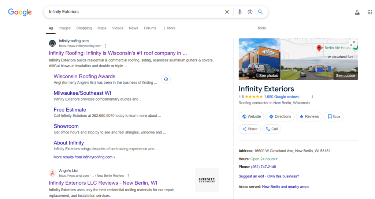Expand the Open 24 hours dropdown
This screenshot has height=199, width=375.
pyautogui.click(x=264, y=159)
